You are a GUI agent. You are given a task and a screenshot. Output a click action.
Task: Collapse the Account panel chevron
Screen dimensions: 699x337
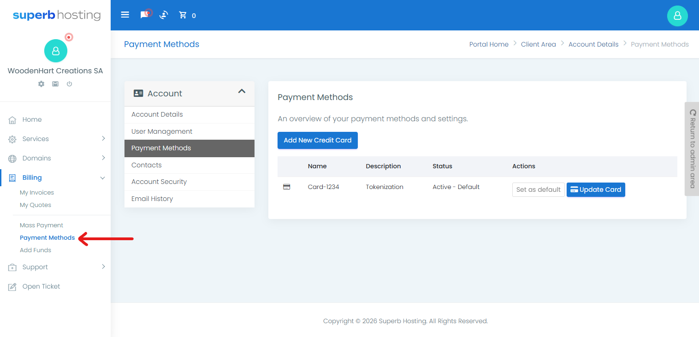tap(242, 91)
